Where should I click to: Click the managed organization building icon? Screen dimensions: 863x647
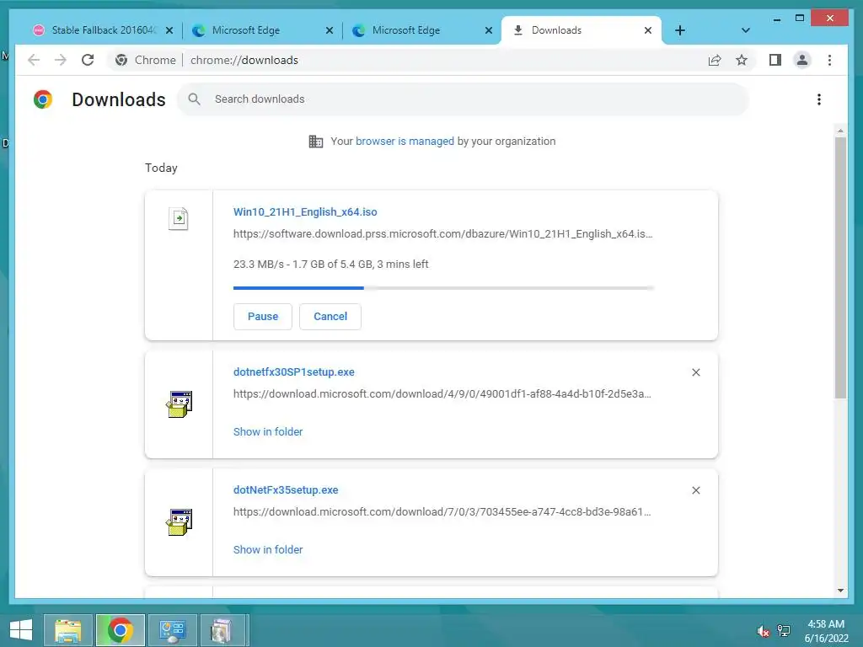(316, 142)
